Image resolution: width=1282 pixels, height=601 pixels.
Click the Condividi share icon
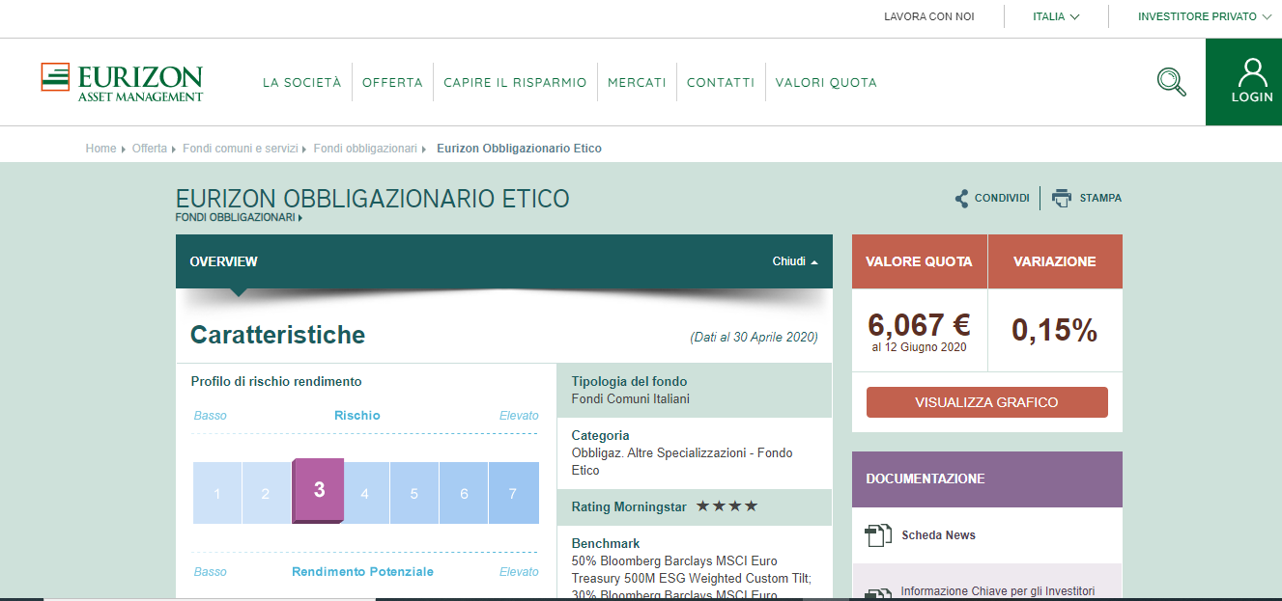pyautogui.click(x=961, y=199)
